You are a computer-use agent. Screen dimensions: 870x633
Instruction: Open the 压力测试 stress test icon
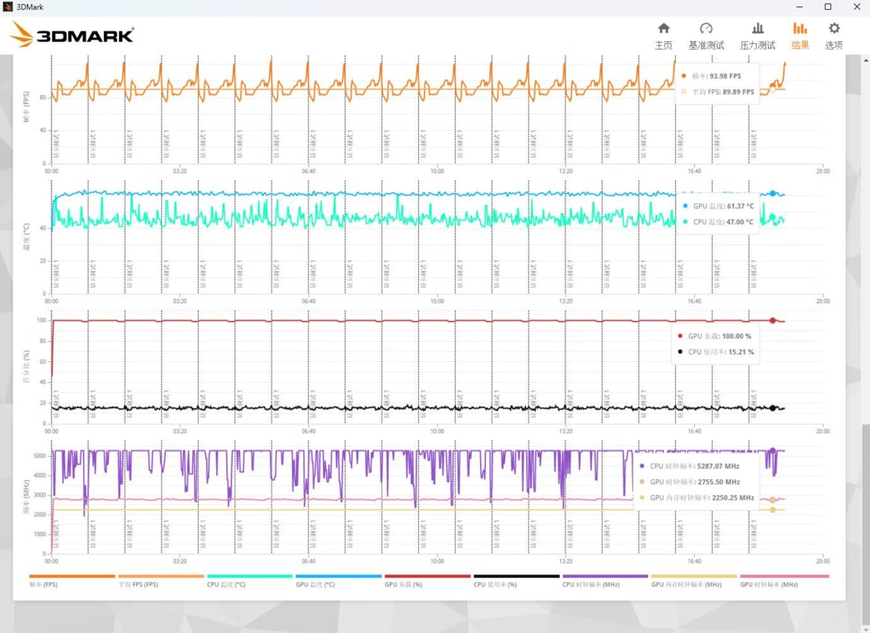pos(757,35)
